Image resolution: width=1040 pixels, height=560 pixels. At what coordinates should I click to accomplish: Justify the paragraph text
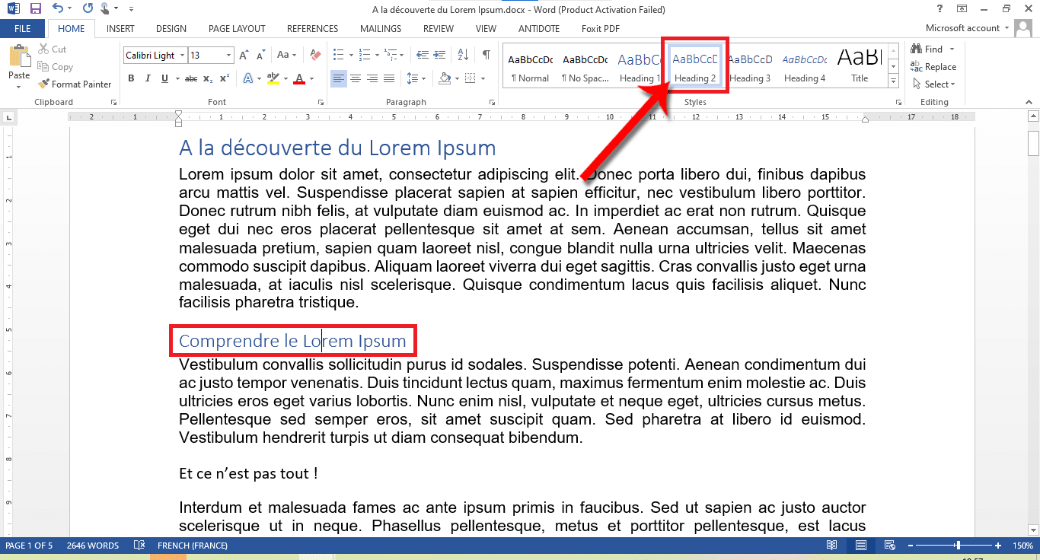click(389, 78)
